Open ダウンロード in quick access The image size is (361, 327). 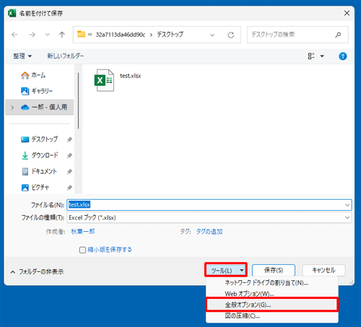[40, 155]
